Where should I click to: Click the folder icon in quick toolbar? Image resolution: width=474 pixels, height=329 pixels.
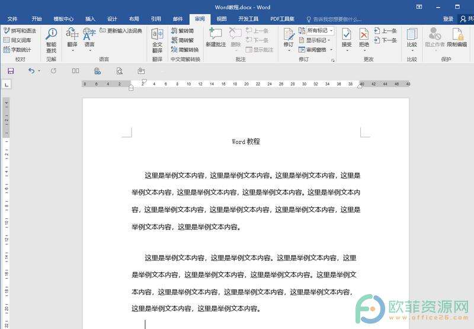(x=141, y=71)
